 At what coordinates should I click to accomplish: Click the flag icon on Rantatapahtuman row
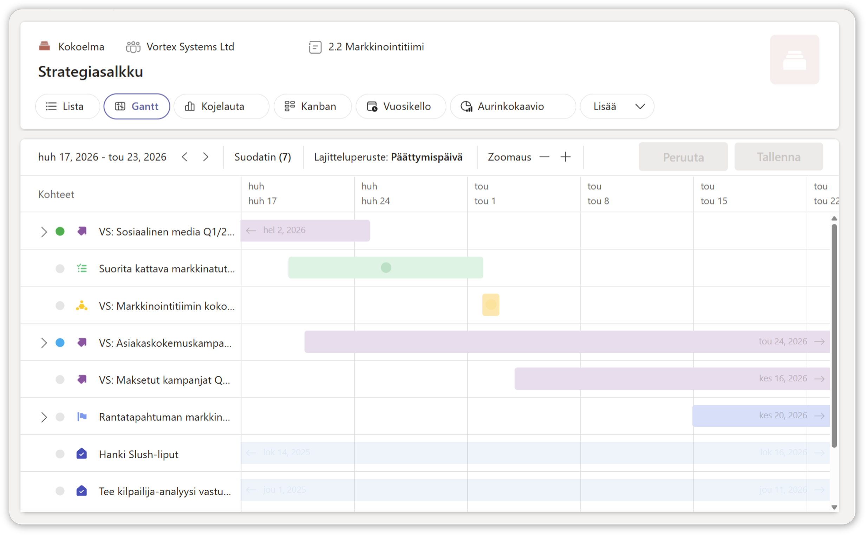pos(82,417)
